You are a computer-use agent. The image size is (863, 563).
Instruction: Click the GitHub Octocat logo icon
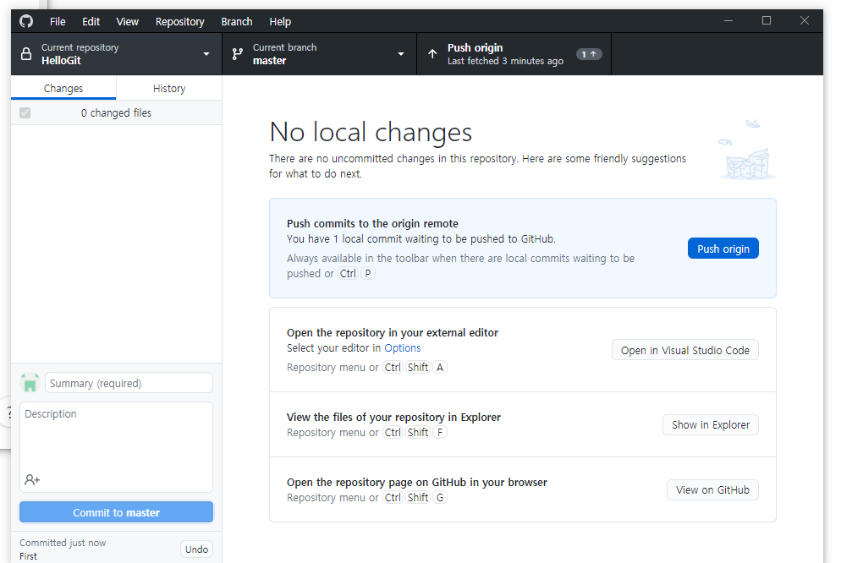click(26, 21)
